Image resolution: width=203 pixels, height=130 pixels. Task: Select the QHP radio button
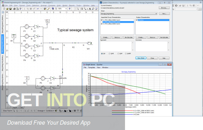[118, 54]
